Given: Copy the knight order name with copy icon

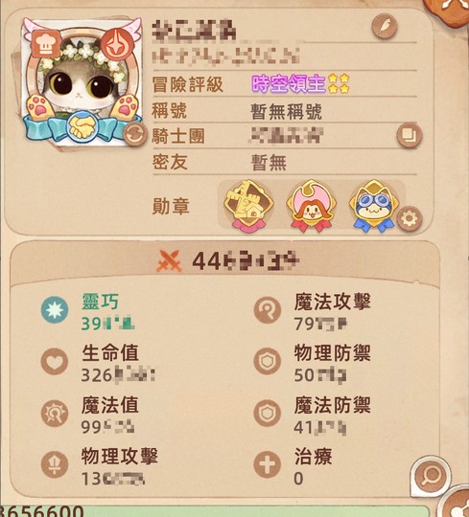Looking at the screenshot, I should point(410,135).
